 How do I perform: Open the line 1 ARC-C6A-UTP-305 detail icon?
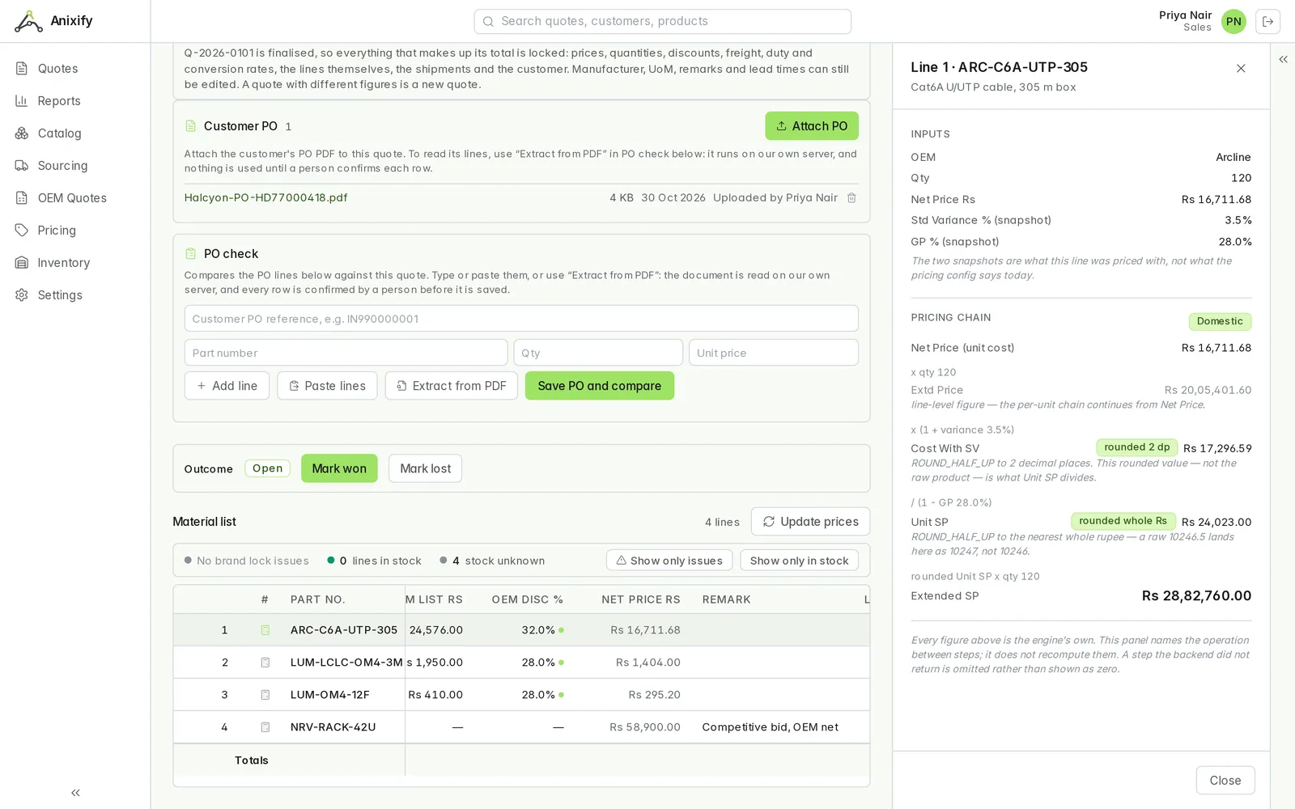point(265,630)
